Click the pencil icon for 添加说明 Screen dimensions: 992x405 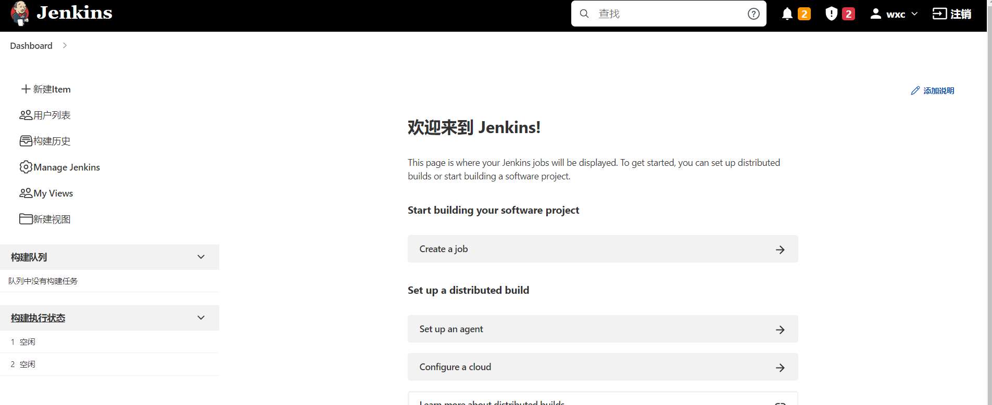coord(915,91)
